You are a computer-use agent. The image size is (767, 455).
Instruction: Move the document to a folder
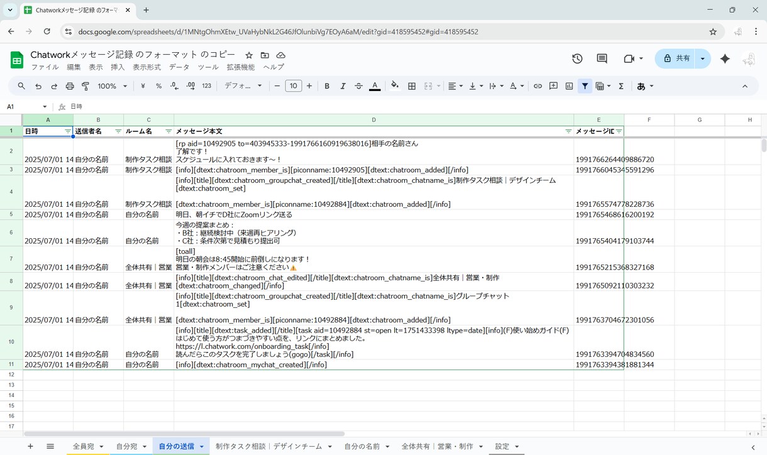pos(265,55)
